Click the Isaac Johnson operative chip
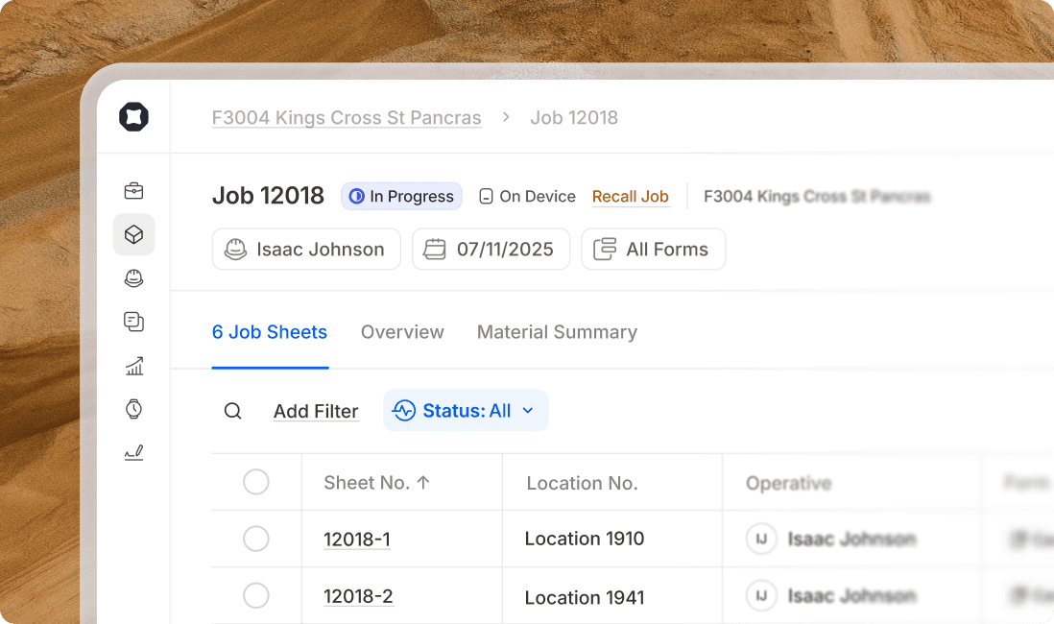 pyautogui.click(x=306, y=249)
